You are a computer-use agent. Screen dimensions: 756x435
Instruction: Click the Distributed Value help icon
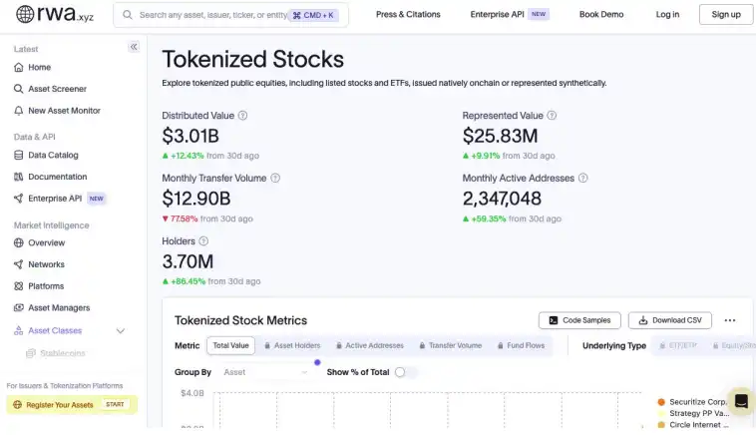(x=243, y=116)
